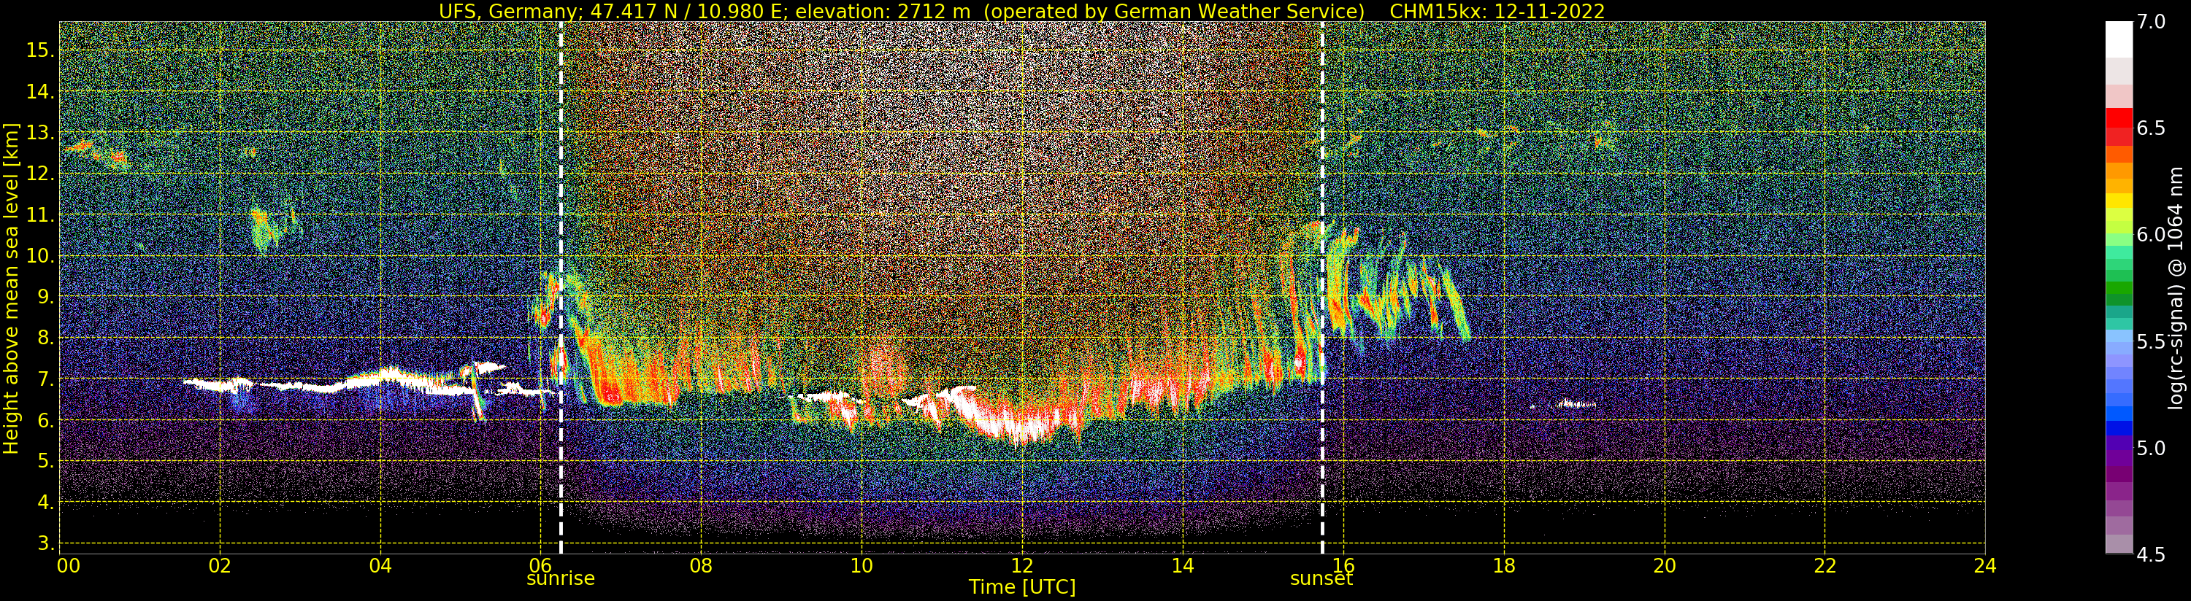Click the colorbar value '5.0'
The width and height of the screenshot is (2191, 601).
pyautogui.click(x=2151, y=448)
